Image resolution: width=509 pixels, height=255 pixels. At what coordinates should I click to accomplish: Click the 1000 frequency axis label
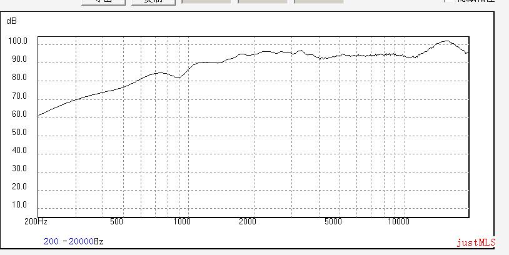pyautogui.click(x=182, y=222)
